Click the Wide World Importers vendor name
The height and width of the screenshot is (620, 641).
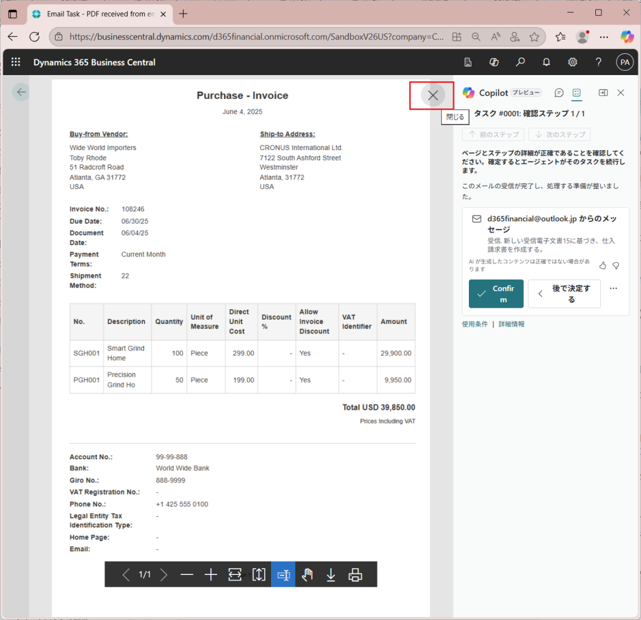coord(103,148)
